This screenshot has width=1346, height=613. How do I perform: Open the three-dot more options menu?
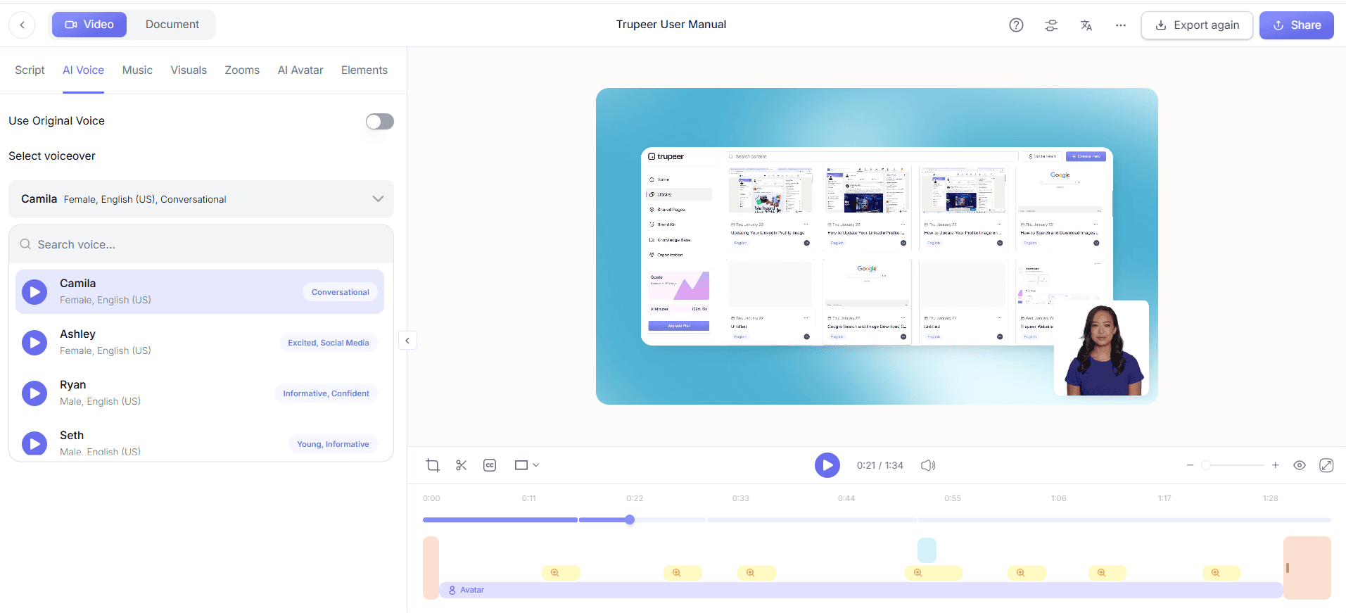[1121, 25]
